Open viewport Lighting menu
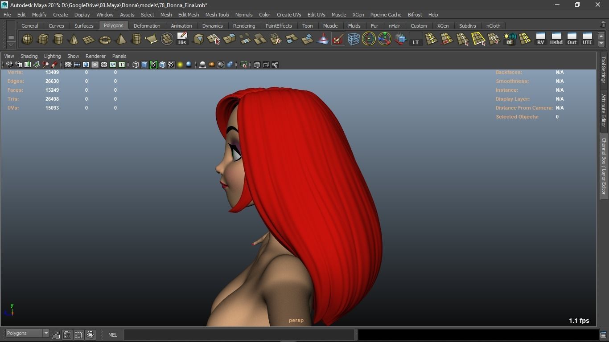609x342 pixels. click(52, 56)
